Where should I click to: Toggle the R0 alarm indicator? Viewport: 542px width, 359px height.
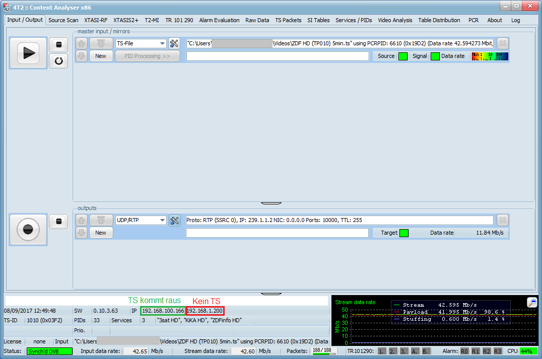[464, 351]
